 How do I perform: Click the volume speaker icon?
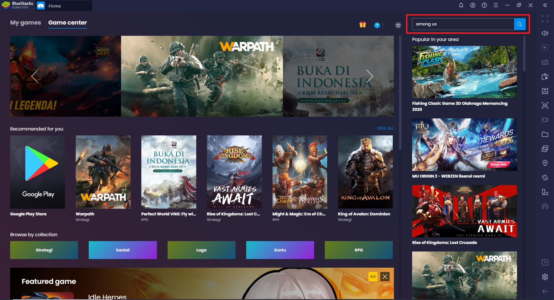[x=545, y=33]
